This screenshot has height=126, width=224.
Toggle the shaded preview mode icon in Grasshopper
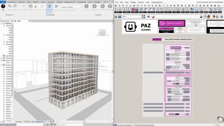pos(209,17)
